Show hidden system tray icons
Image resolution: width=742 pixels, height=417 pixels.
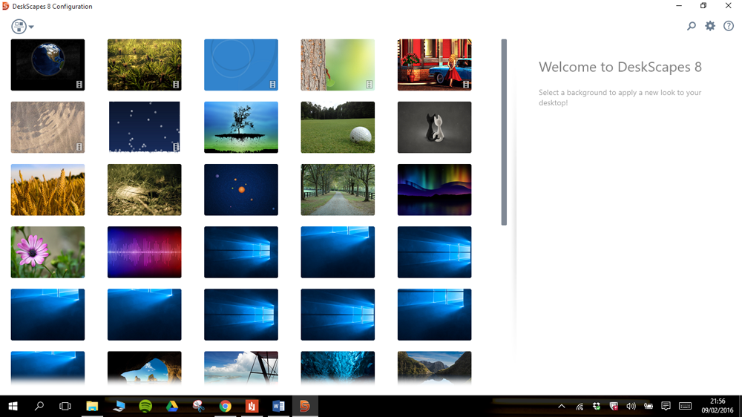pyautogui.click(x=561, y=406)
